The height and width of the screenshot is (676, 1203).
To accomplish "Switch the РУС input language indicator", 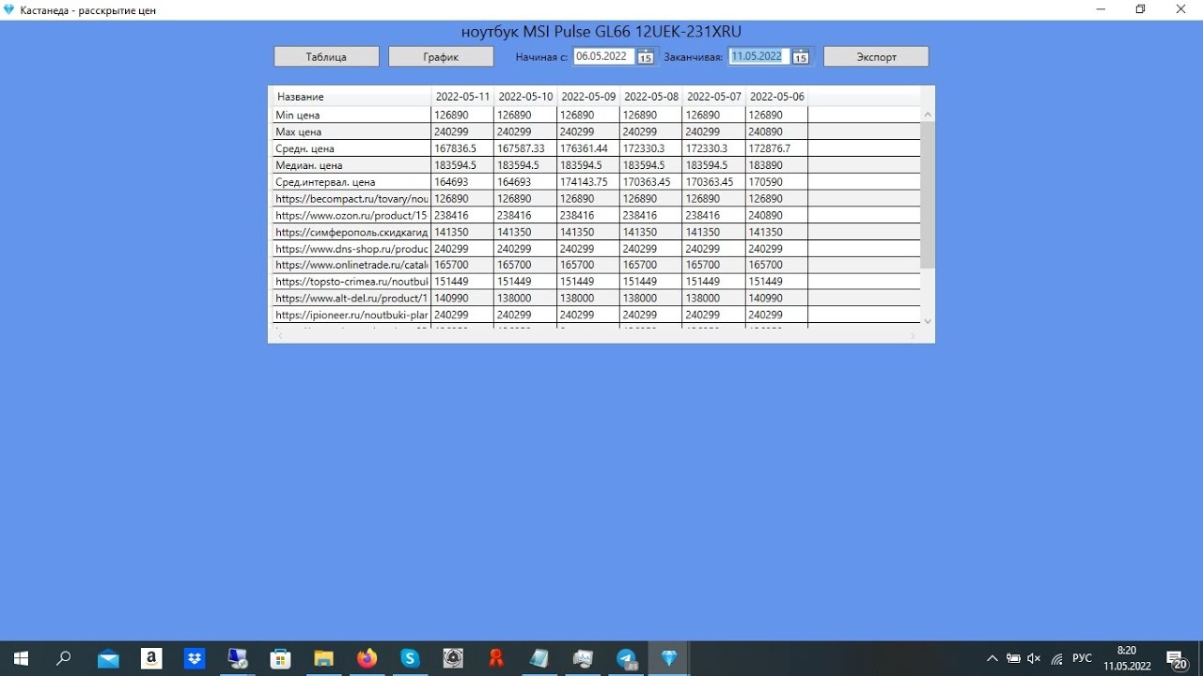I will pos(1082,659).
